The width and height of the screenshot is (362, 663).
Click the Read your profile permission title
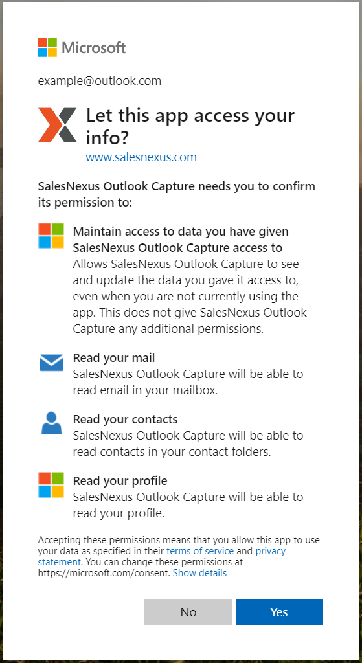tap(120, 481)
